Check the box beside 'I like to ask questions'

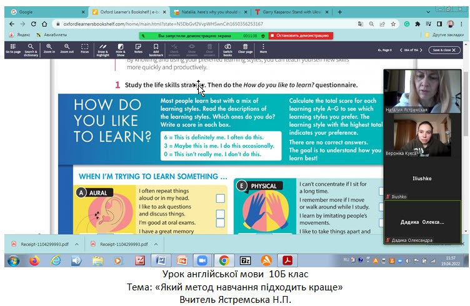(x=220, y=214)
